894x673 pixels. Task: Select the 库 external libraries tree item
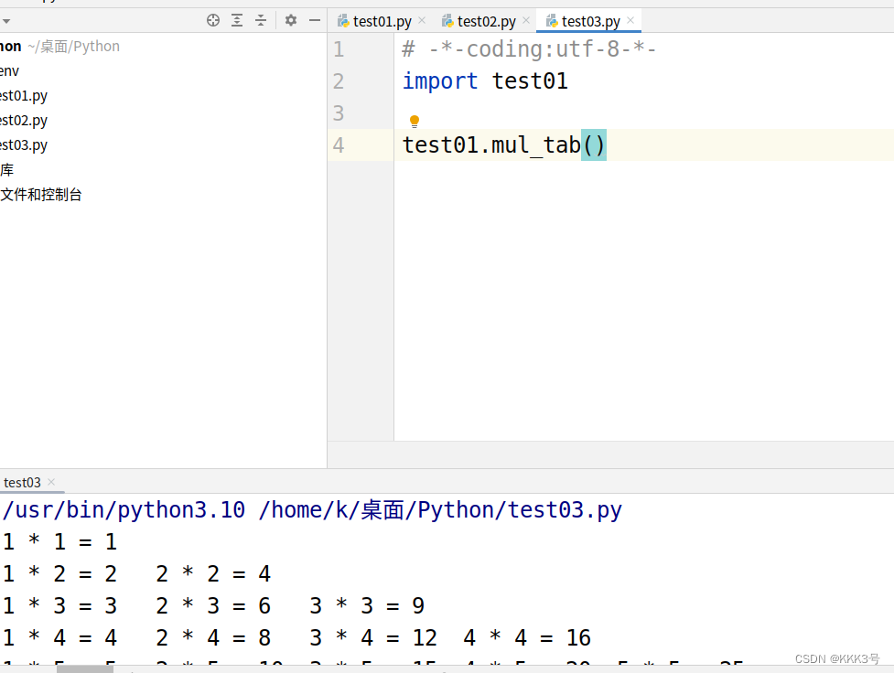pyautogui.click(x=6, y=170)
